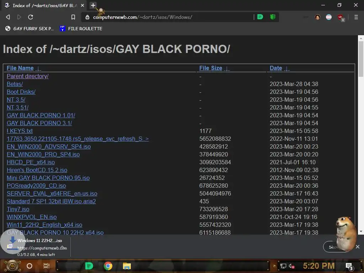
Task: Click descending arrow next to File Size
Action: pyautogui.click(x=227, y=69)
